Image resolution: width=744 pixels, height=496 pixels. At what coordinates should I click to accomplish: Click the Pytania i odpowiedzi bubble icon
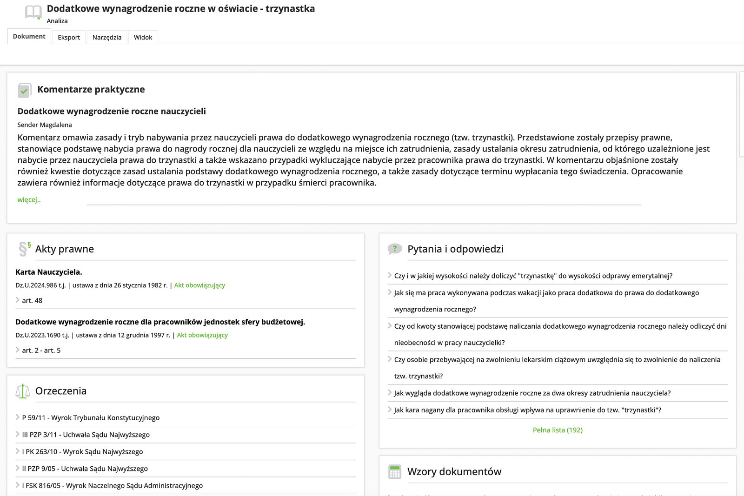pyautogui.click(x=395, y=249)
